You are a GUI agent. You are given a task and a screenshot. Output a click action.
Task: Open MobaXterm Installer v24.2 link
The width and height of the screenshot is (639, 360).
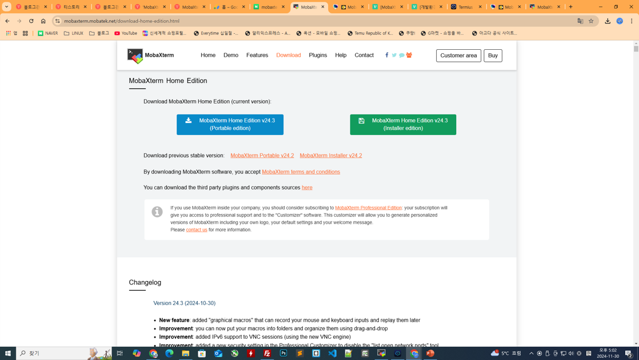[331, 156]
